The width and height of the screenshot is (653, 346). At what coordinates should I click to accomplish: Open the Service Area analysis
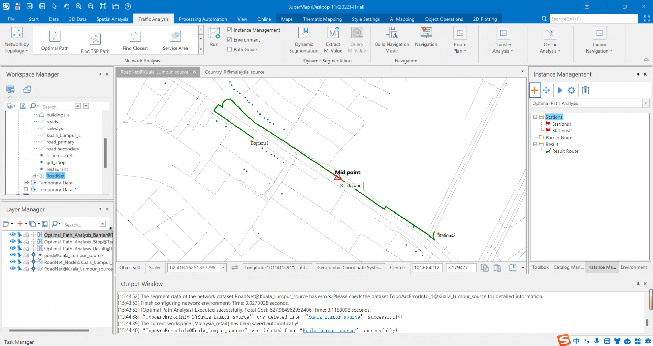175,41
